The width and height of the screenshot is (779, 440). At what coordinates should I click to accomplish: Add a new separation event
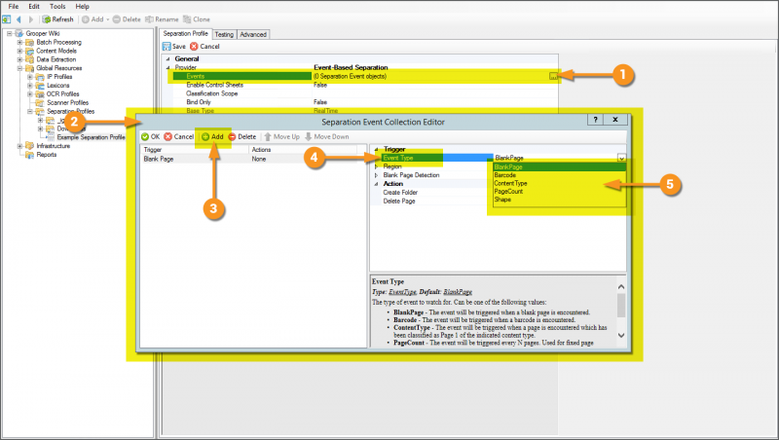(x=212, y=136)
